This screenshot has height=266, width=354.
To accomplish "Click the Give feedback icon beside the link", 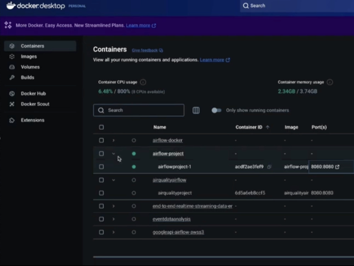I will (x=161, y=50).
